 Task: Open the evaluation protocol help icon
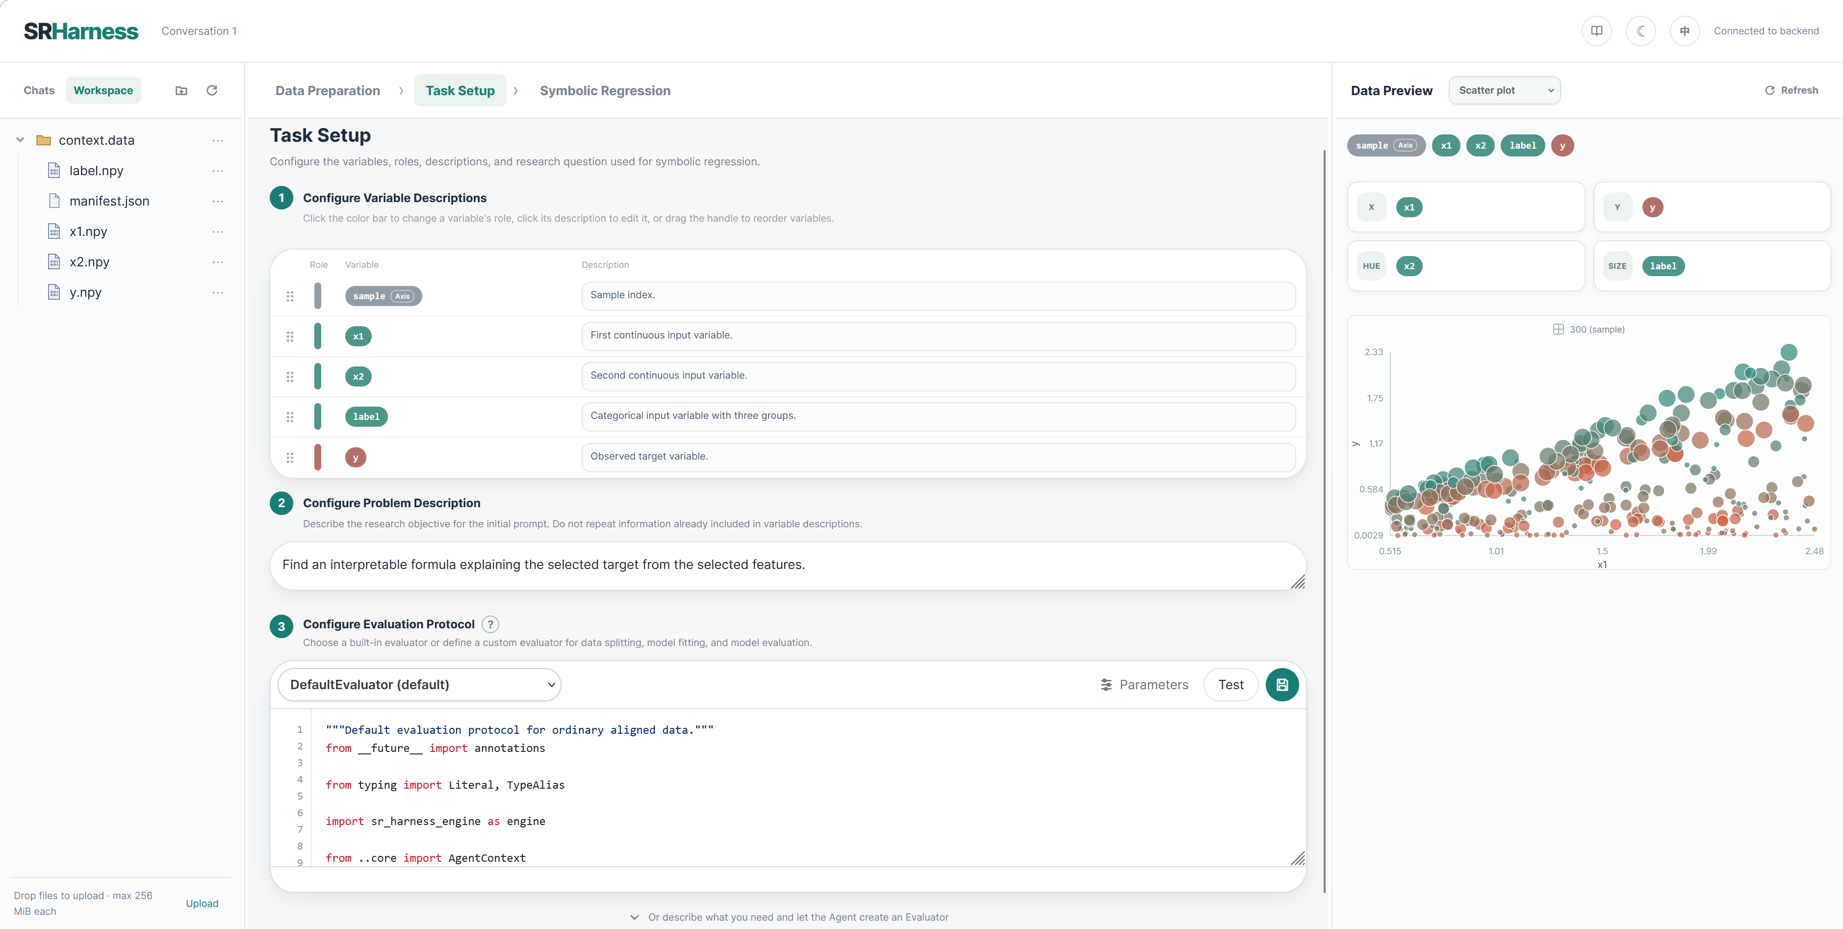pos(490,624)
